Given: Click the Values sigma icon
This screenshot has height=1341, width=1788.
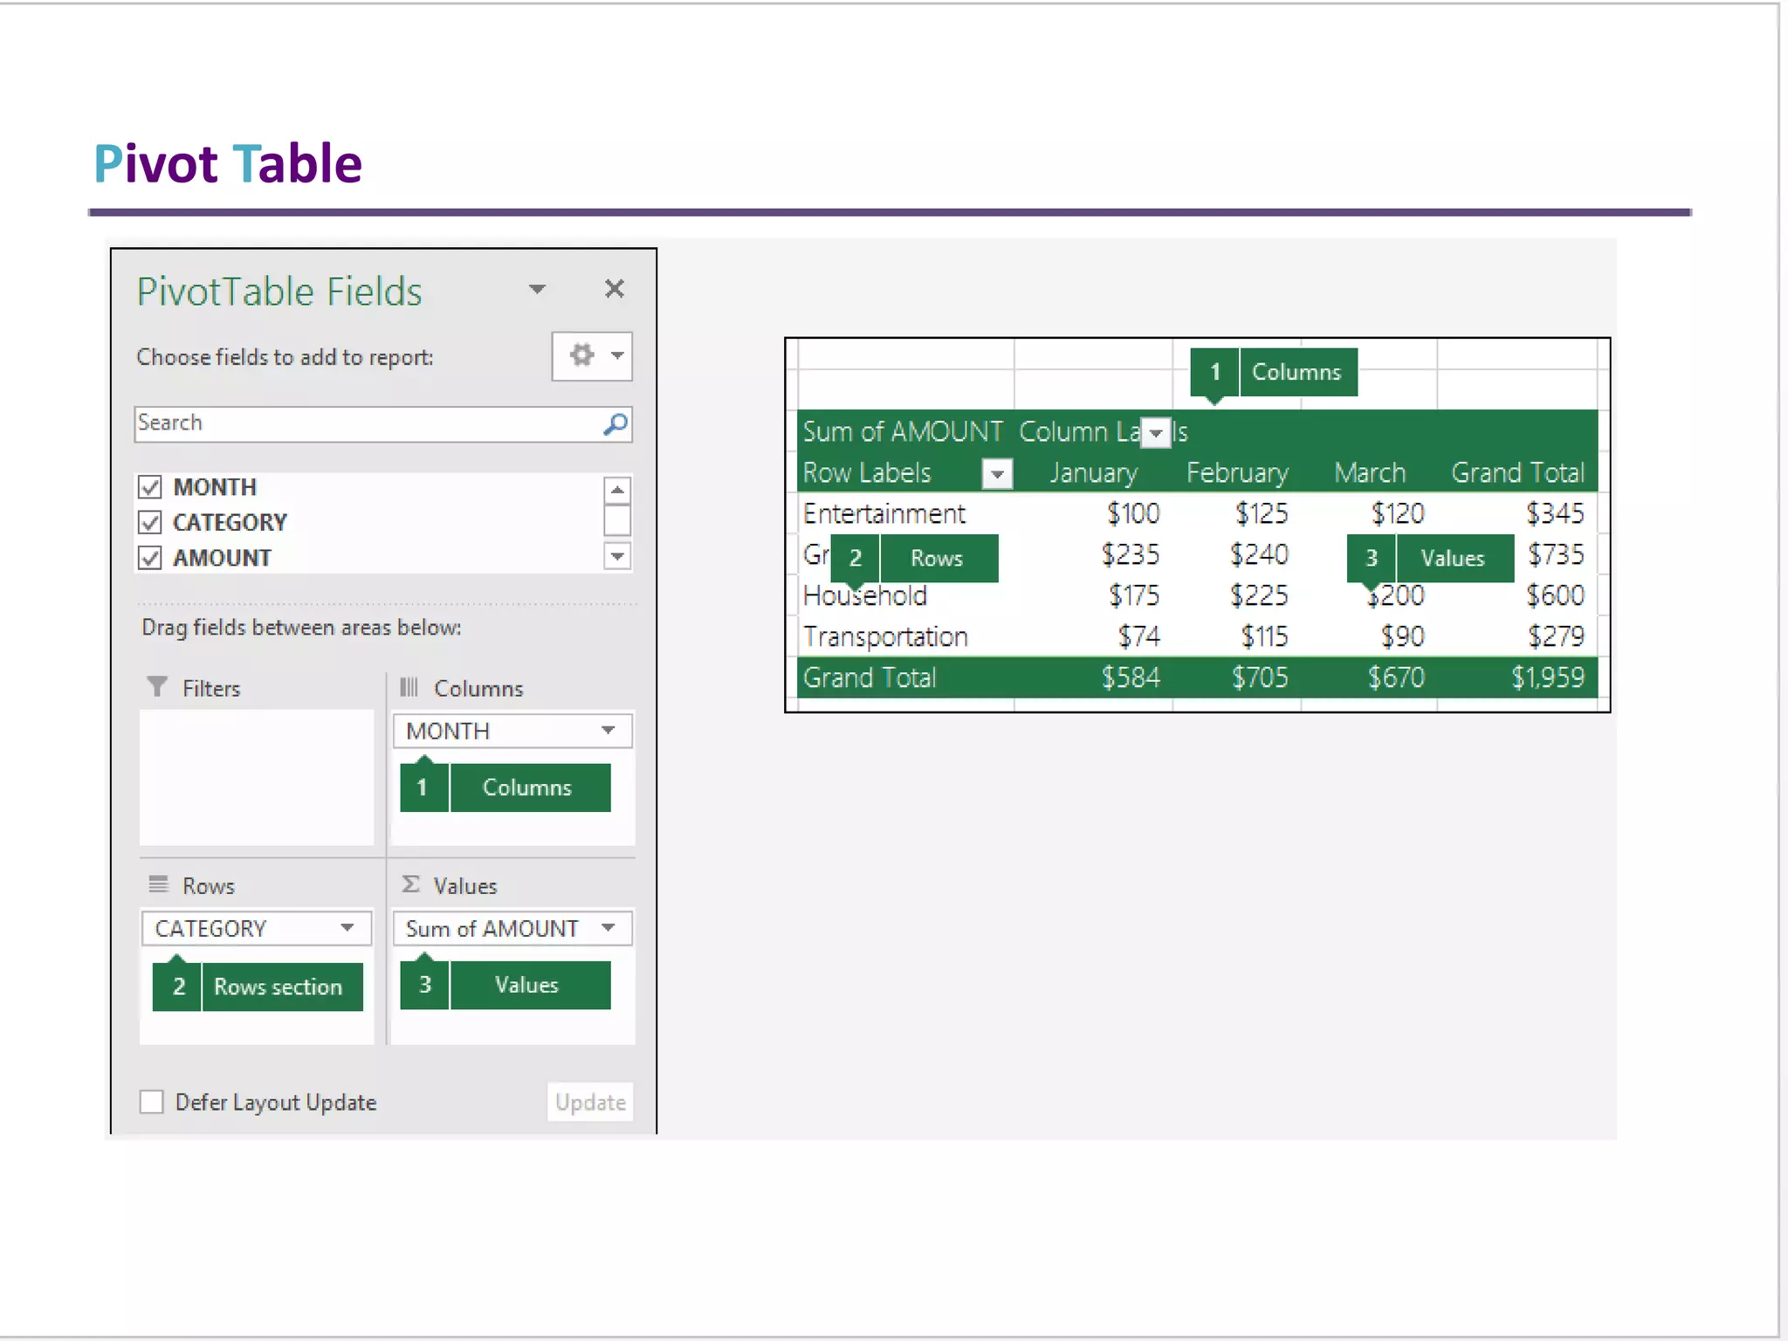Looking at the screenshot, I should 410,884.
